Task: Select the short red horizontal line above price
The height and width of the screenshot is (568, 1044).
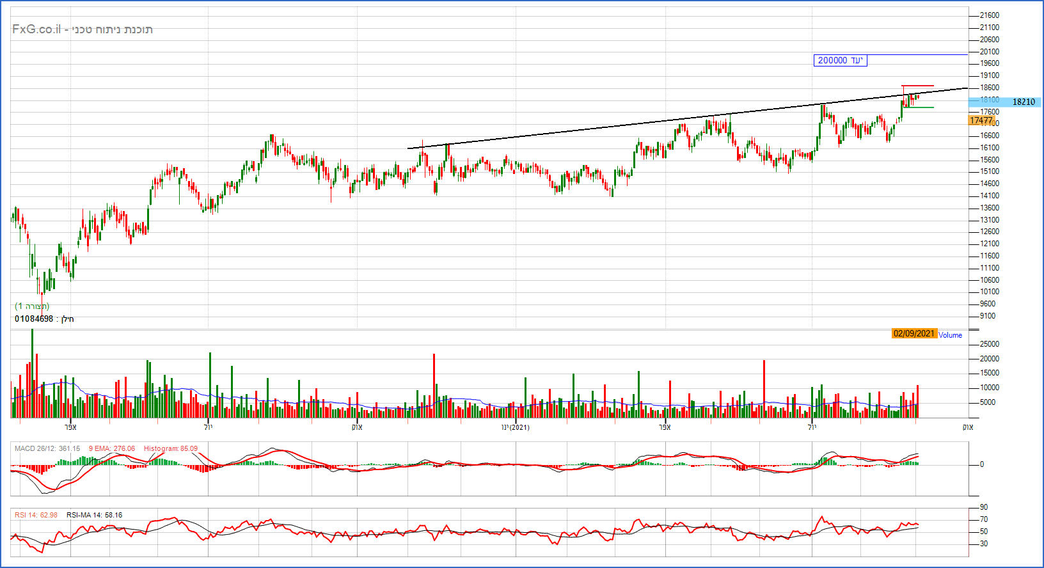Action: [917, 86]
